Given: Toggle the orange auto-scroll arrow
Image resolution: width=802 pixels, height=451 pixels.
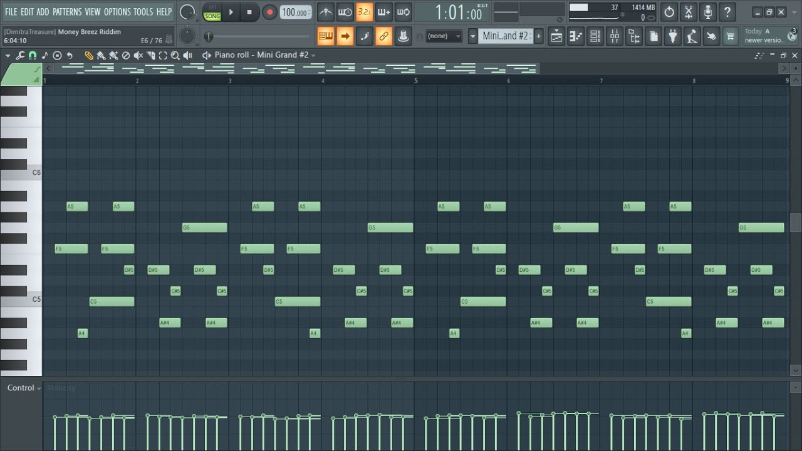Looking at the screenshot, I should [x=345, y=36].
